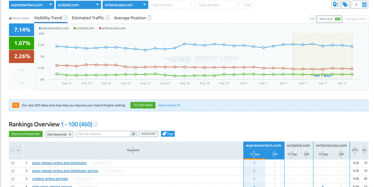
Task: Click scripted.com column header in table
Action: (298, 146)
